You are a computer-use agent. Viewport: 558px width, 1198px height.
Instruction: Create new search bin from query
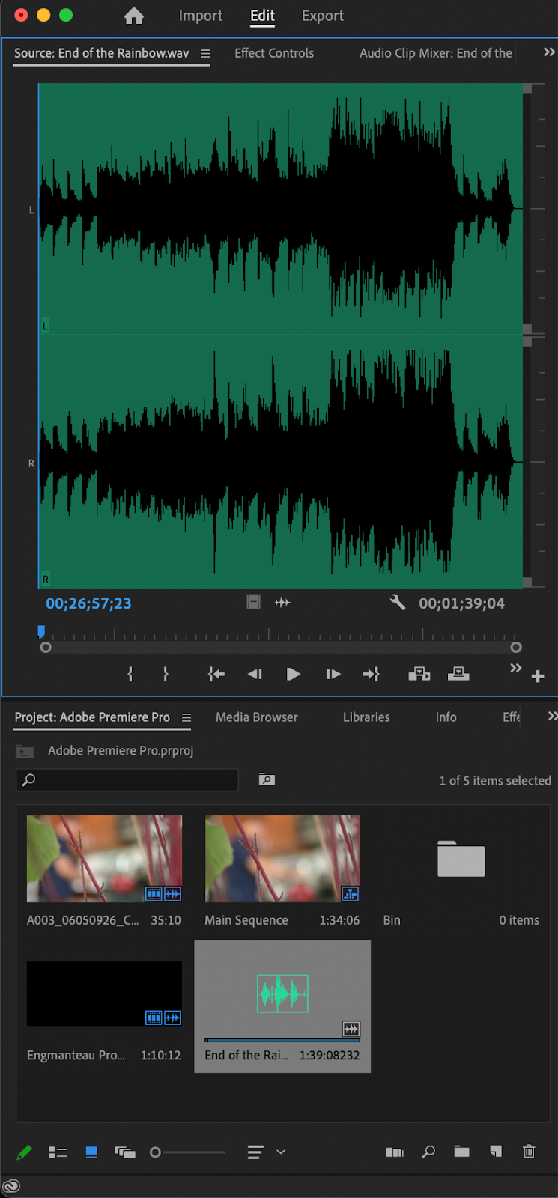pos(267,779)
